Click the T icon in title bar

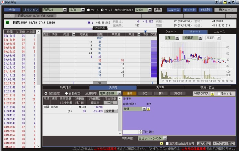pyautogui.click(x=216, y=2)
